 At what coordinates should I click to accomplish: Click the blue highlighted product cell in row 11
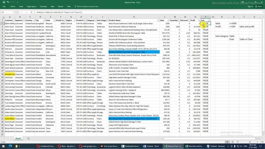134,52
